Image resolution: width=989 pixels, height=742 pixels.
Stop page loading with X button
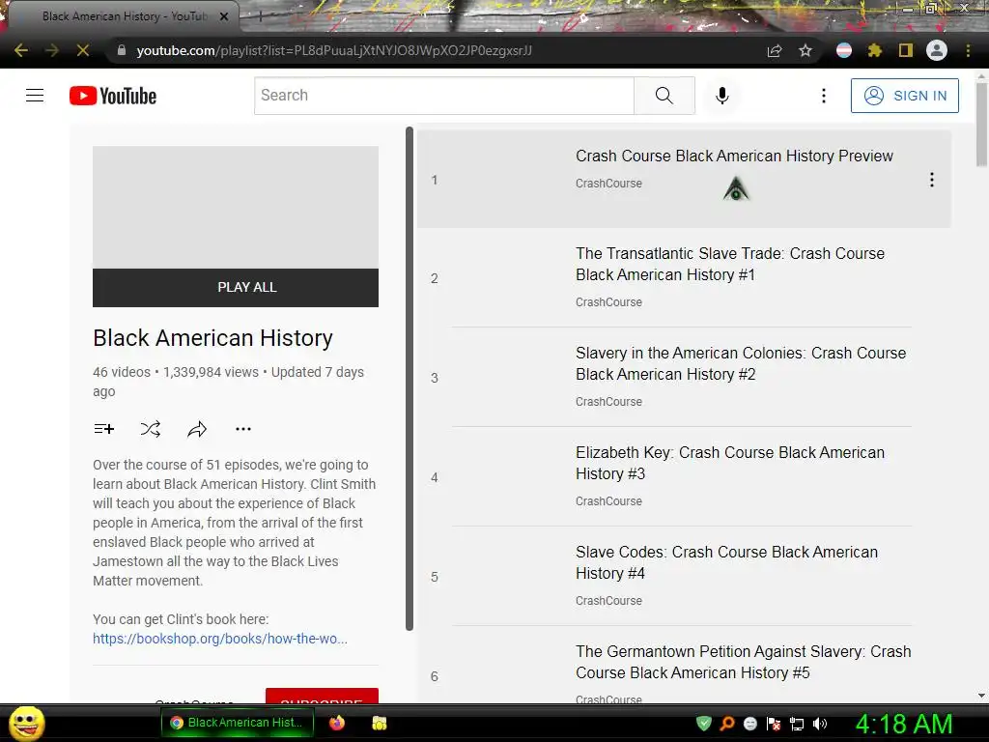tap(83, 50)
